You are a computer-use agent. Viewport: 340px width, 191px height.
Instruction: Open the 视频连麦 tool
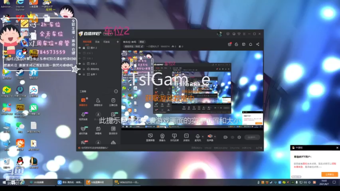pyautogui.click(x=83, y=116)
